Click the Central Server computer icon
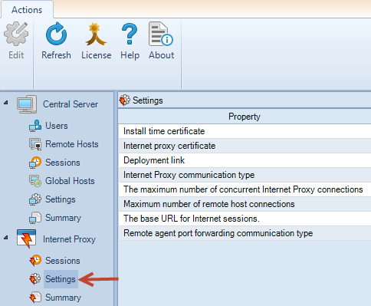 pos(27,104)
